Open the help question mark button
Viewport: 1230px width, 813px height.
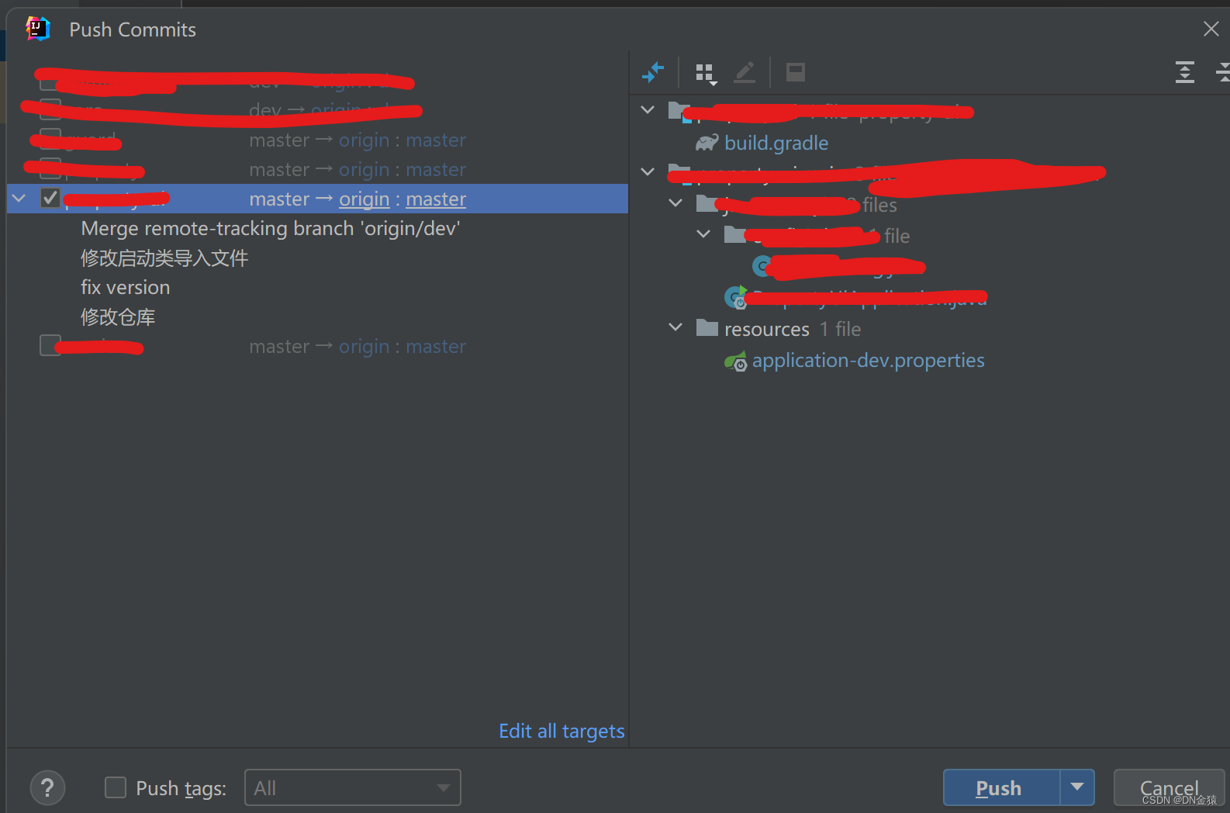click(47, 788)
